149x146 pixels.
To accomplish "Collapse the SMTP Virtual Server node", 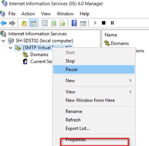I will click(10, 48).
